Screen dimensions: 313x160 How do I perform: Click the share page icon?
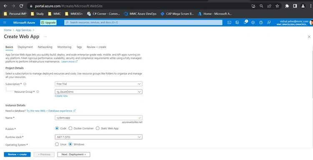click(x=269, y=6)
